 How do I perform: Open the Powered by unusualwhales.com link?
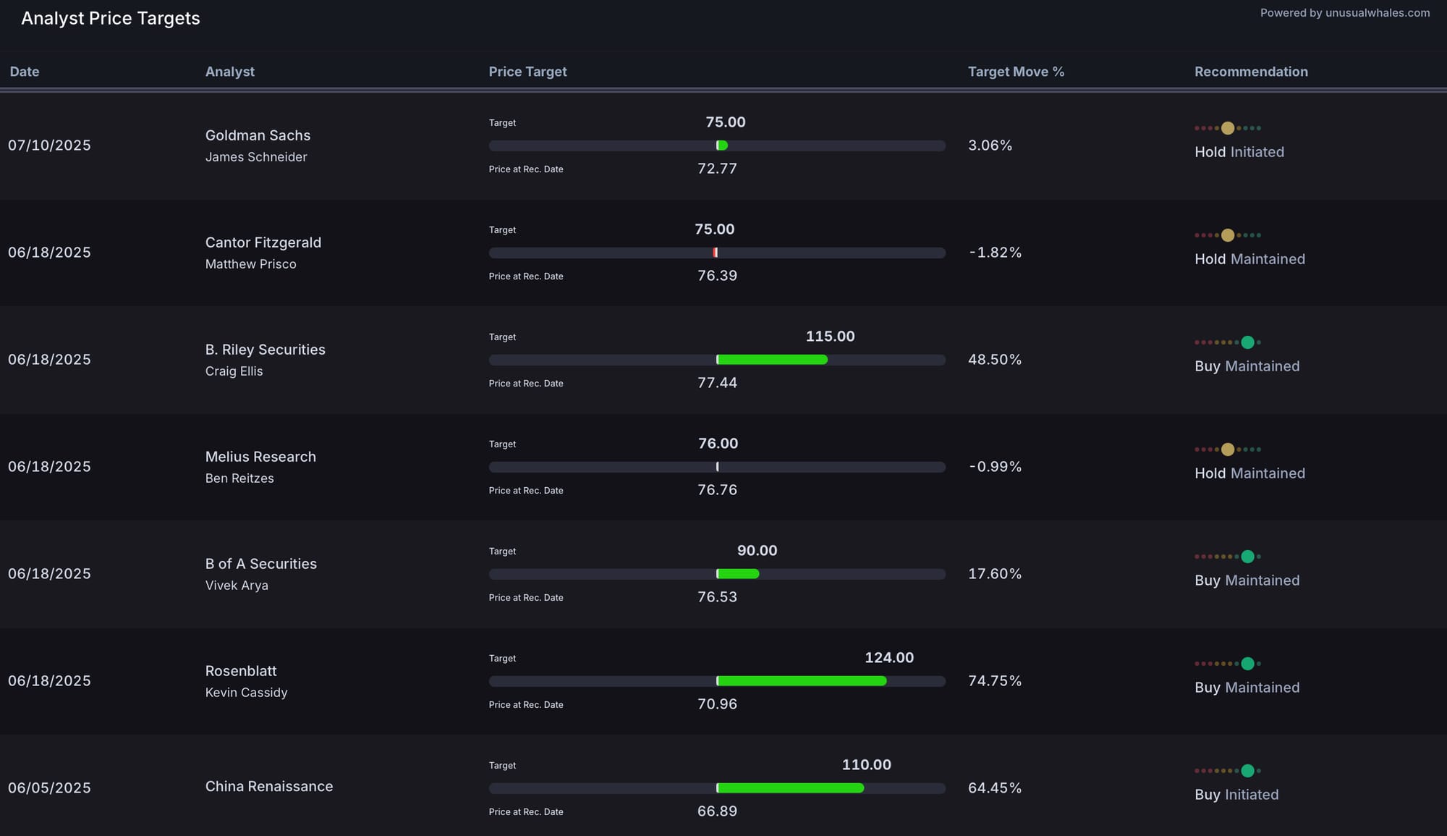tap(1345, 13)
